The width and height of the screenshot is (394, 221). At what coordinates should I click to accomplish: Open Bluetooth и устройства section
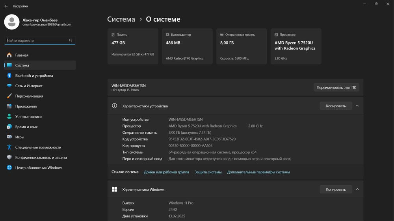(x=40, y=76)
